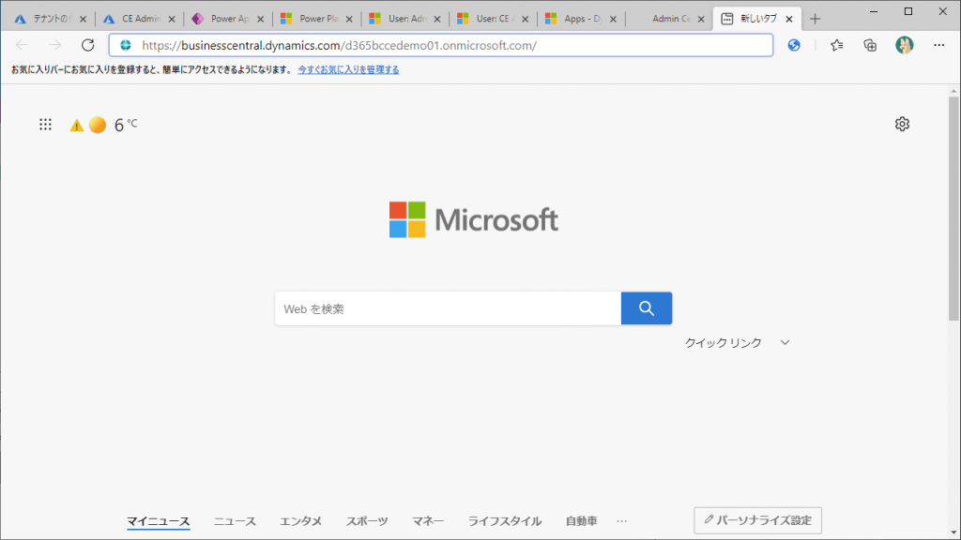Select the マイニュース news tab
This screenshot has width=961, height=540.
158,521
